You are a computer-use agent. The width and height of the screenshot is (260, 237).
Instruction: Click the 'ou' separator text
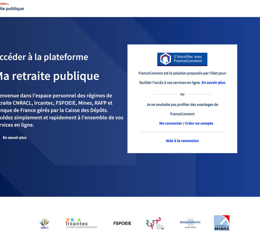click(x=182, y=94)
